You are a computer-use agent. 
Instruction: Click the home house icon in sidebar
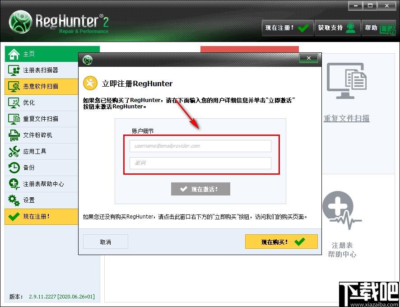pos(14,54)
